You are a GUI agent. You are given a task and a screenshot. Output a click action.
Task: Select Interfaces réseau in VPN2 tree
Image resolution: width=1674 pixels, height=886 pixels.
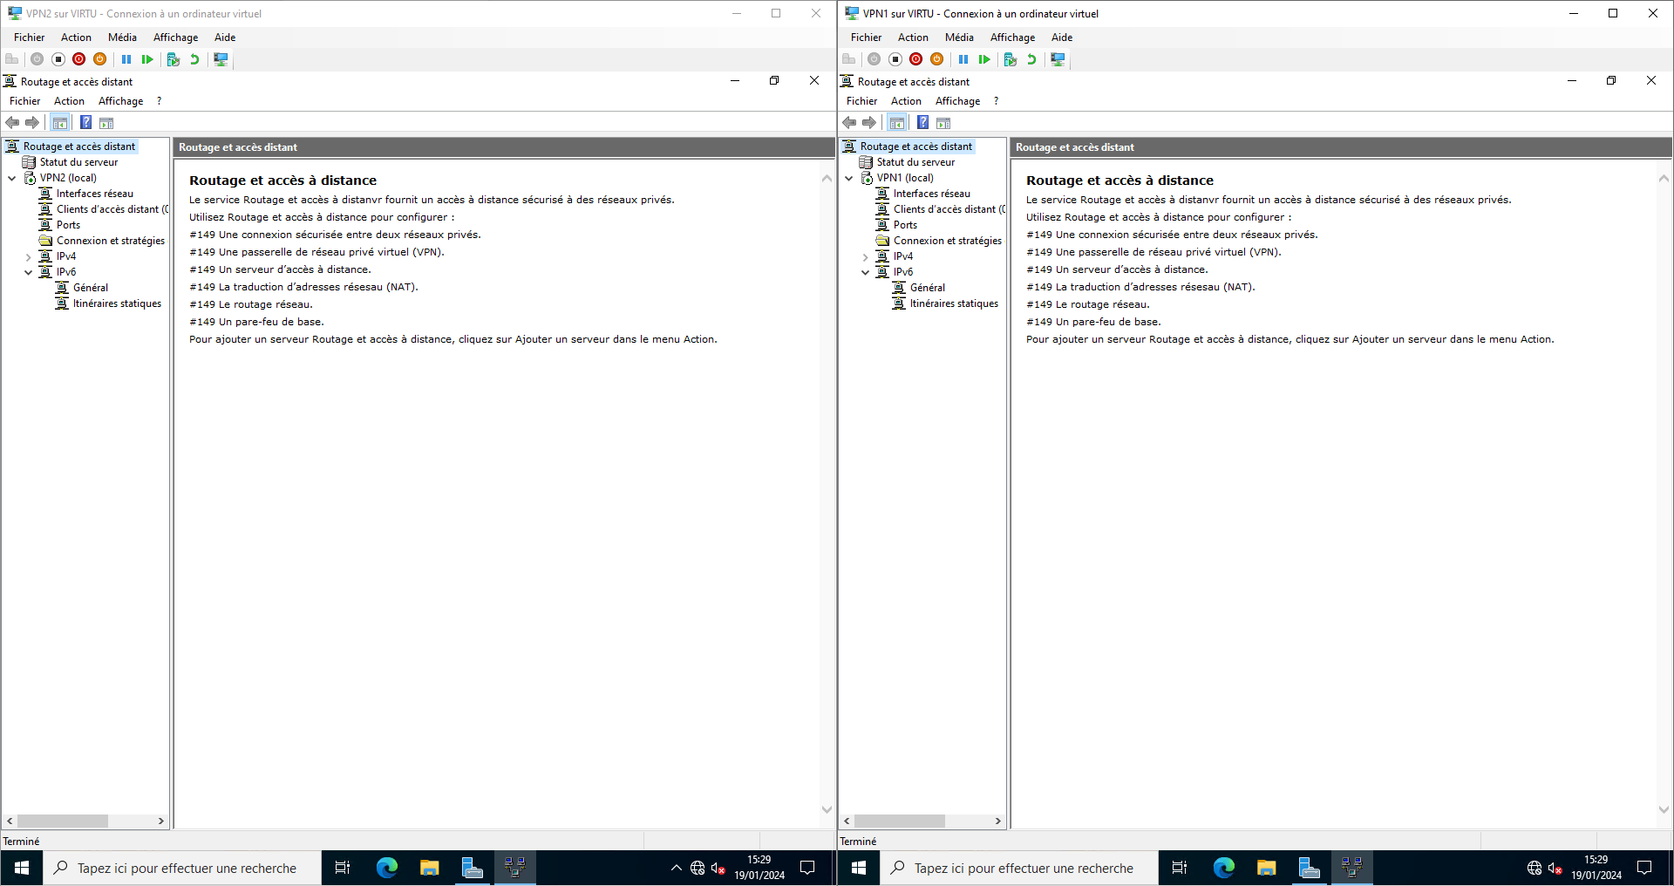point(95,194)
